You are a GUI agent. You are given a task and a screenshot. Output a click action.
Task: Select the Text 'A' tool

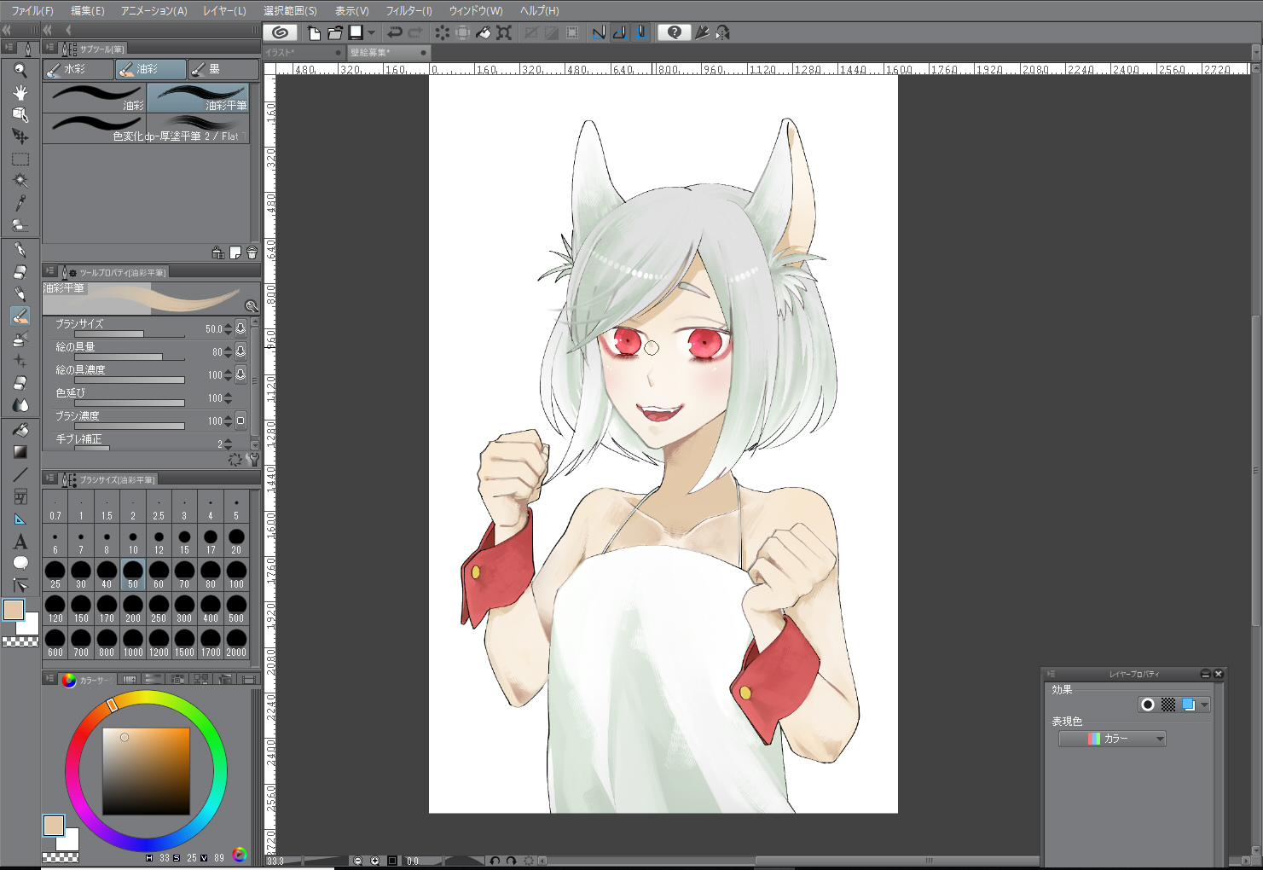[20, 541]
